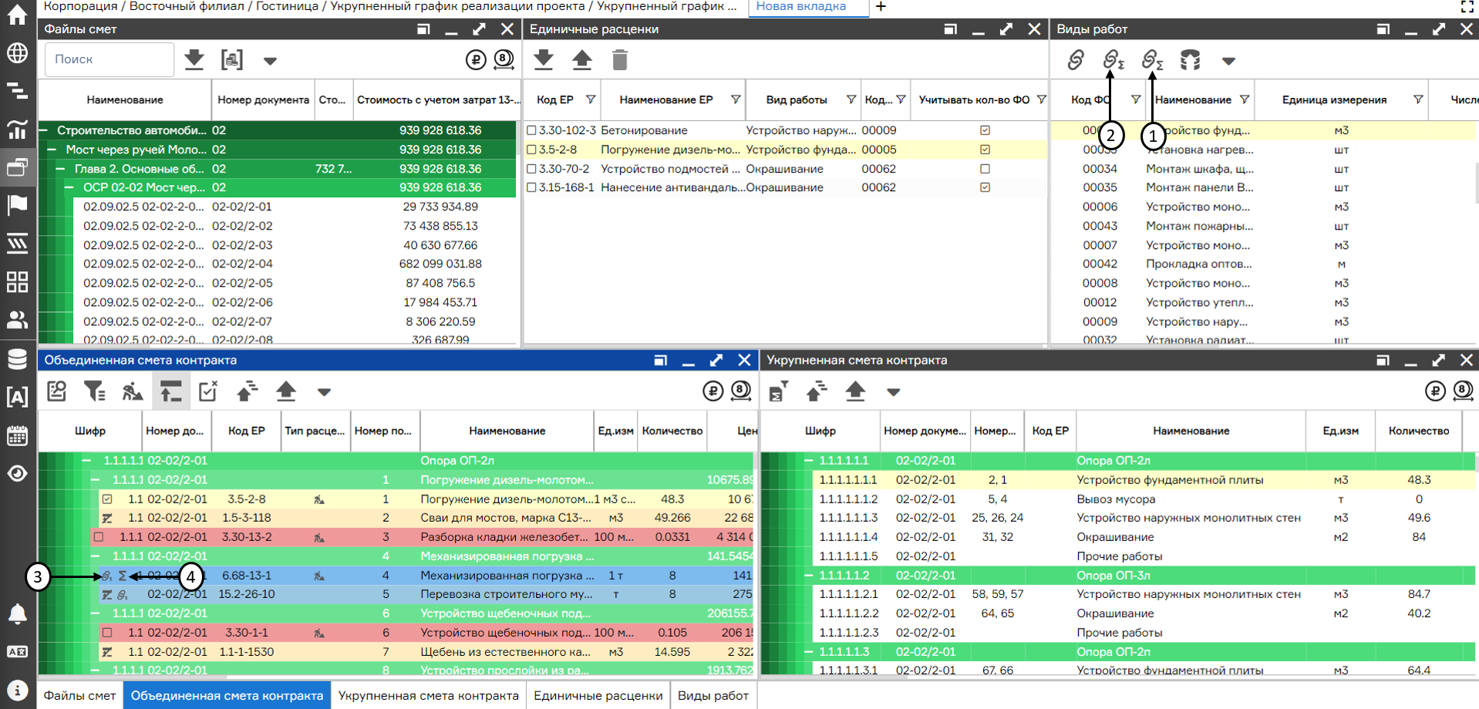This screenshot has width=1479, height=709.
Task: Click headset-like icon in Виды работ toolbar
Action: click(1190, 59)
